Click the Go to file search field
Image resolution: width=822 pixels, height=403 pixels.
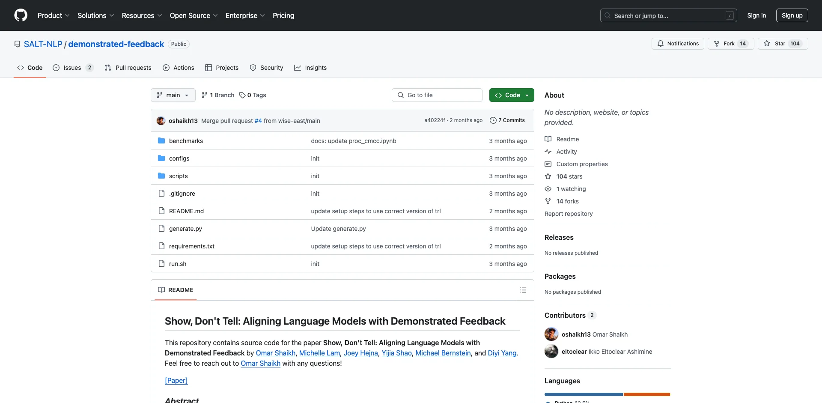(x=437, y=95)
